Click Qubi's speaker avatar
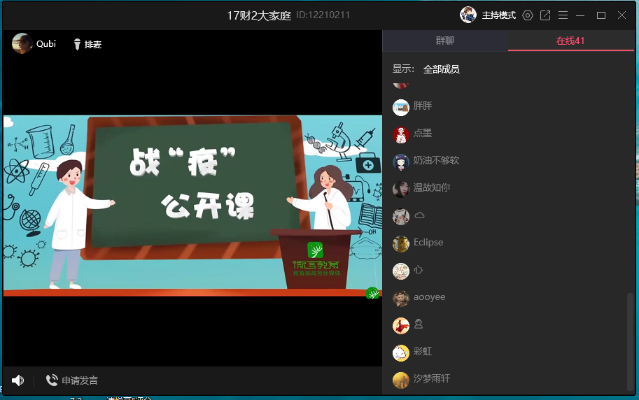 pos(22,44)
